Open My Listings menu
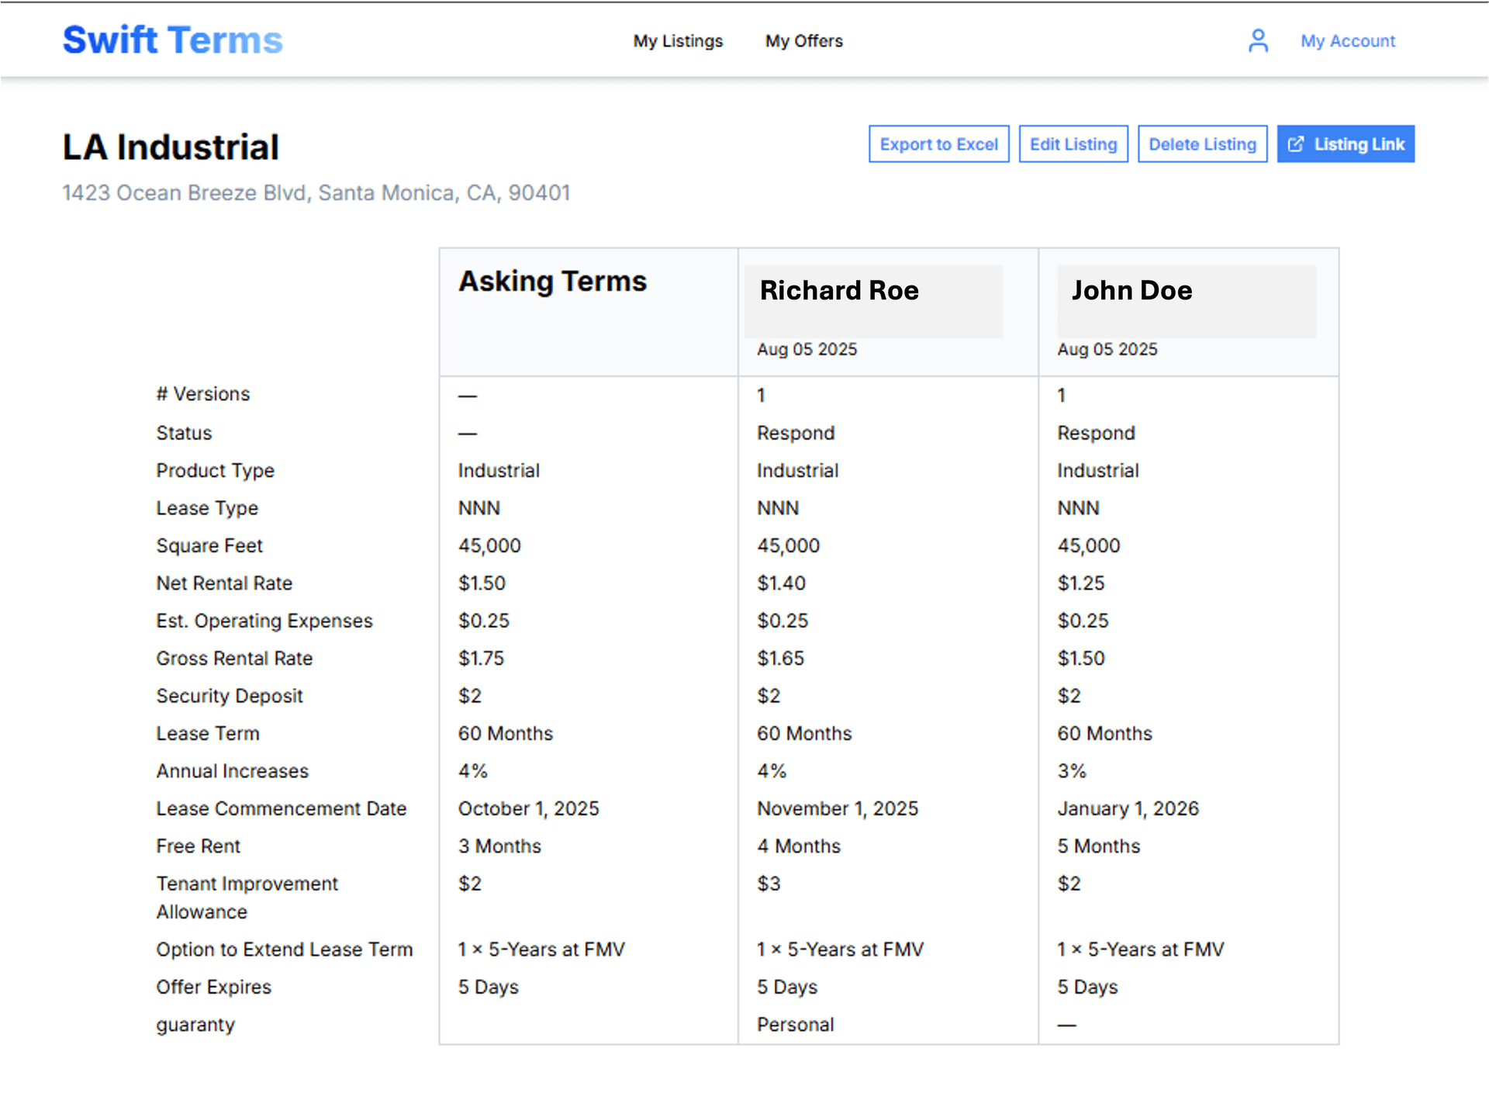The height and width of the screenshot is (1114, 1489). (678, 41)
